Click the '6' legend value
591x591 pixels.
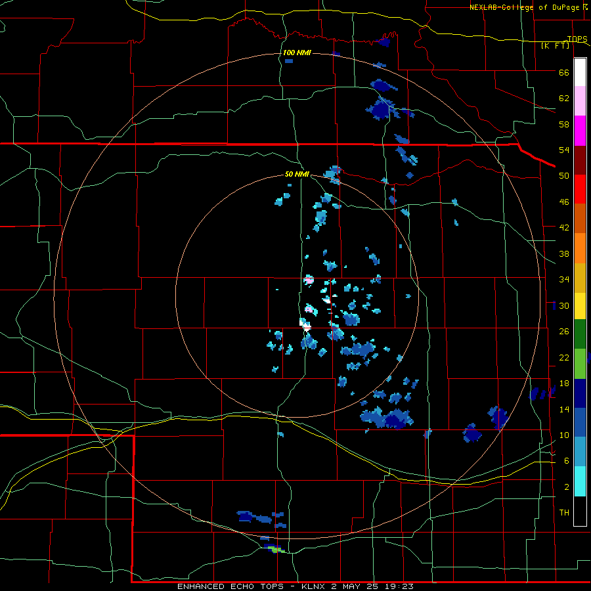[566, 460]
